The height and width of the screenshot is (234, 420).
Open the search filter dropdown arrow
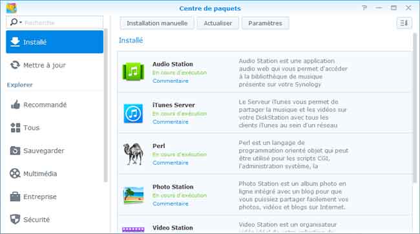[x=21, y=23]
